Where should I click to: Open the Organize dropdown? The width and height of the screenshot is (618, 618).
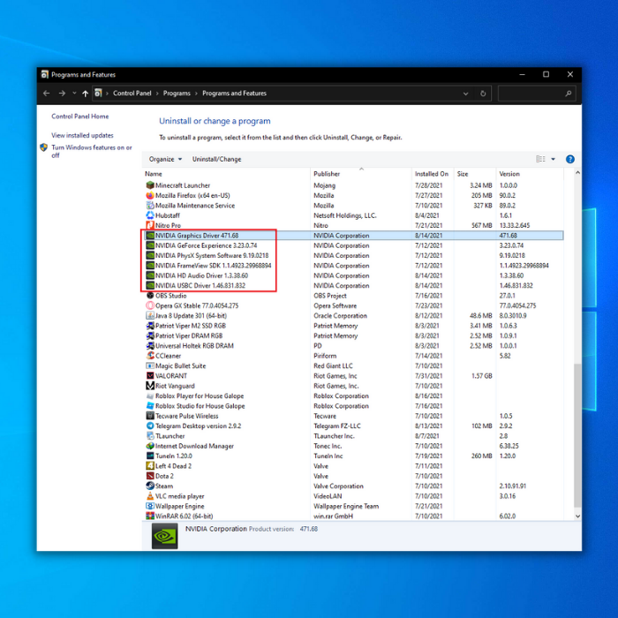165,159
